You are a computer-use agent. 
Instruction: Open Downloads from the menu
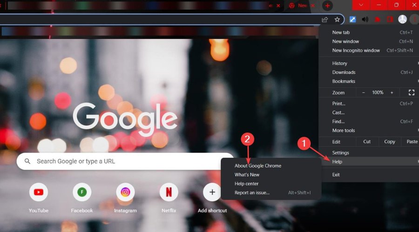tap(369, 72)
